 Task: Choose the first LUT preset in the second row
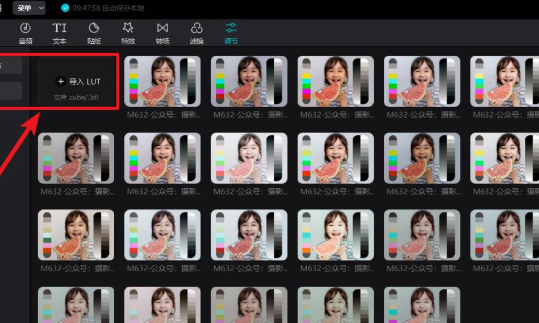tap(76, 158)
